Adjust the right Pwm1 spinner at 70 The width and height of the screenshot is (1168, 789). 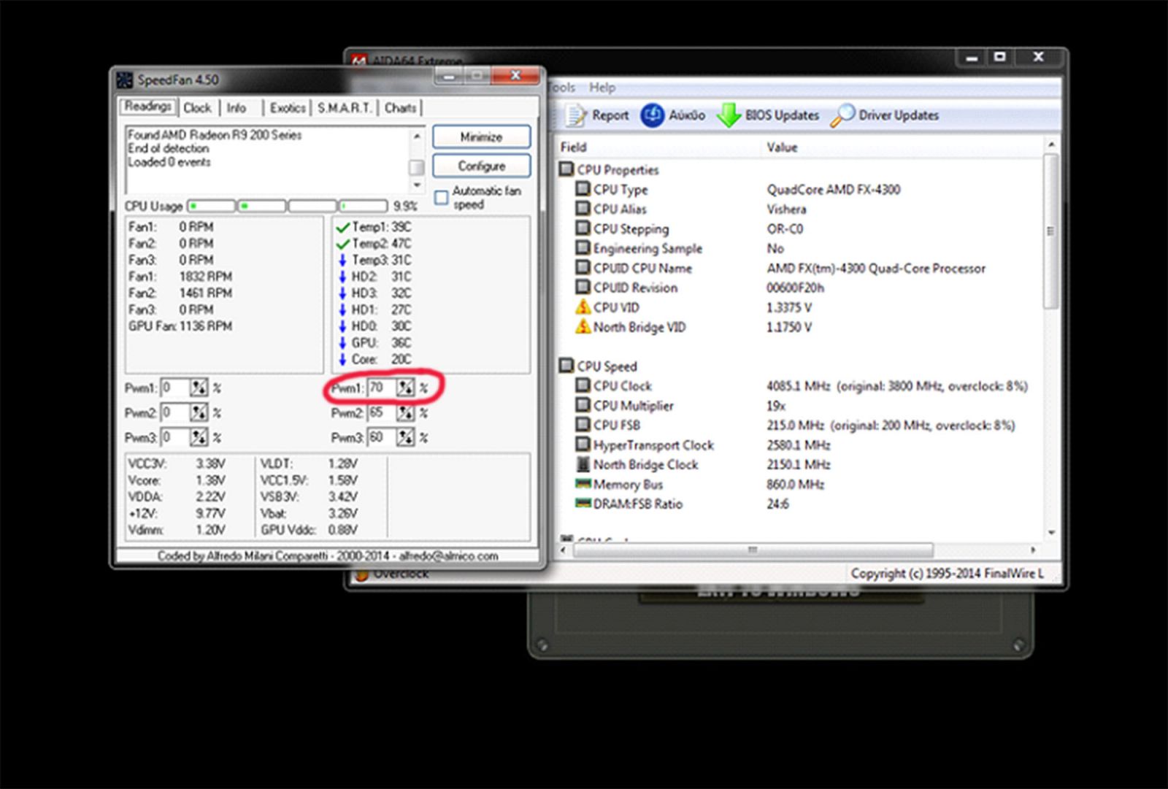405,388
